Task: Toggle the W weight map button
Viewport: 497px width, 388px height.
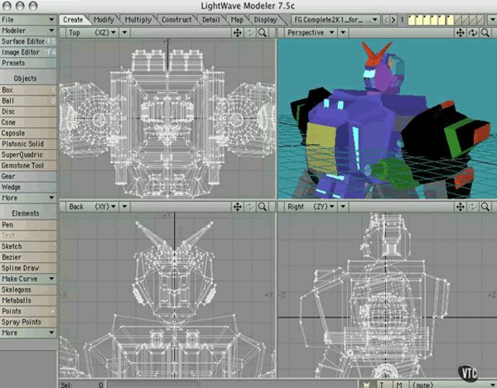Action: [x=366, y=384]
